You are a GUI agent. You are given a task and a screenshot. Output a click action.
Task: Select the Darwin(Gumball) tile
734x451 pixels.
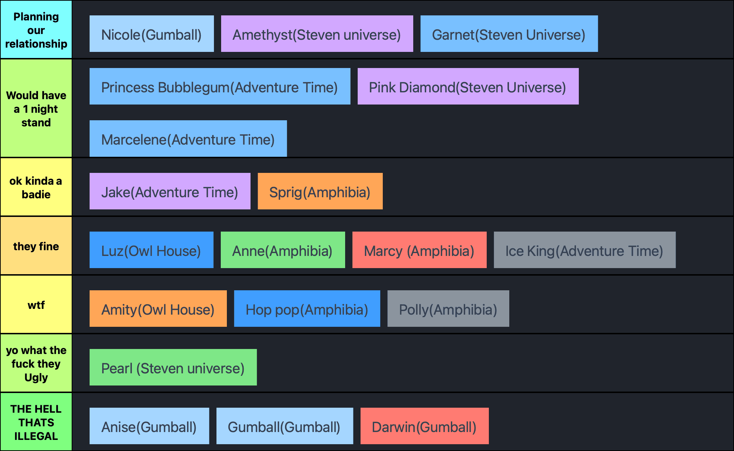pos(424,426)
